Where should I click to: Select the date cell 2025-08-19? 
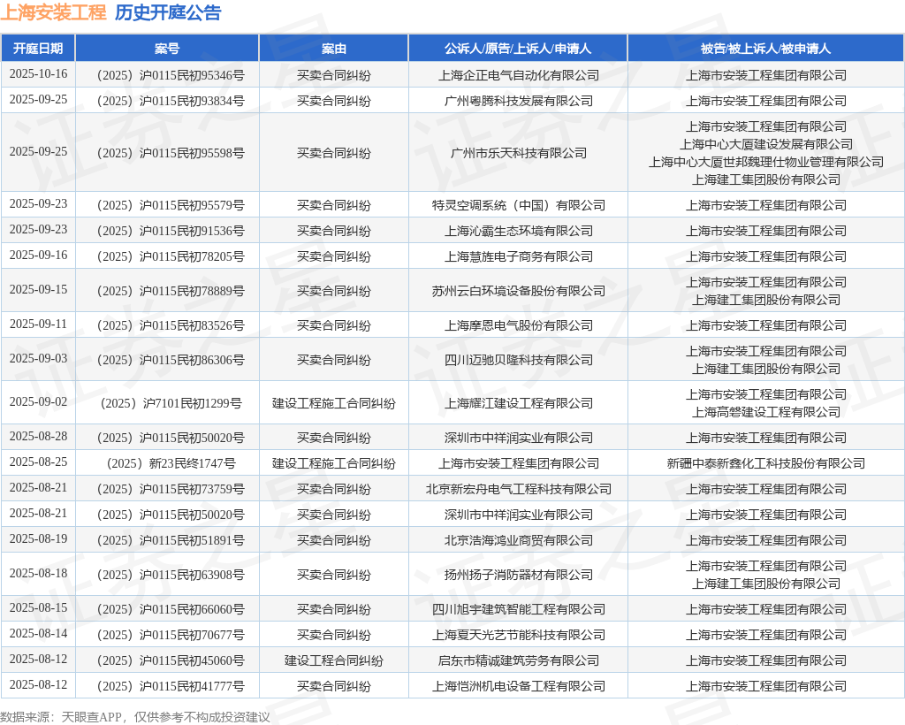(38, 539)
